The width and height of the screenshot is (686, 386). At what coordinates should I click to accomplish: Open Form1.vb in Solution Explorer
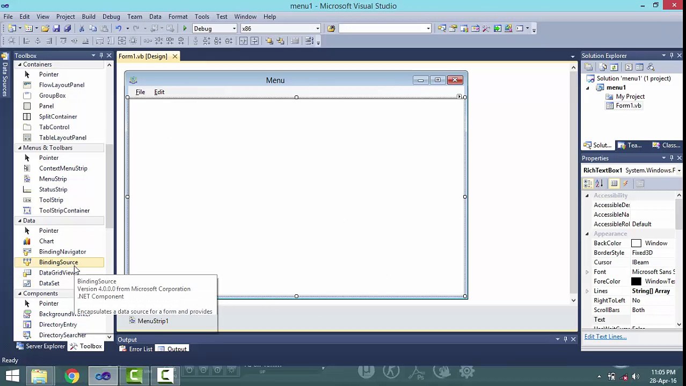pyautogui.click(x=628, y=106)
